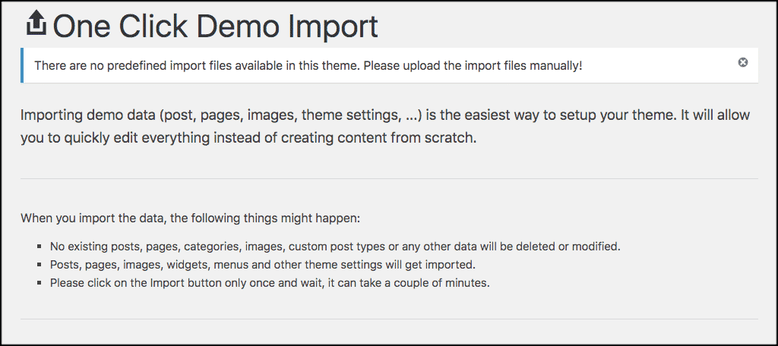Viewport: 778px width, 346px height.
Task: Click the bullet about widgets and menus imported
Action: click(262, 266)
